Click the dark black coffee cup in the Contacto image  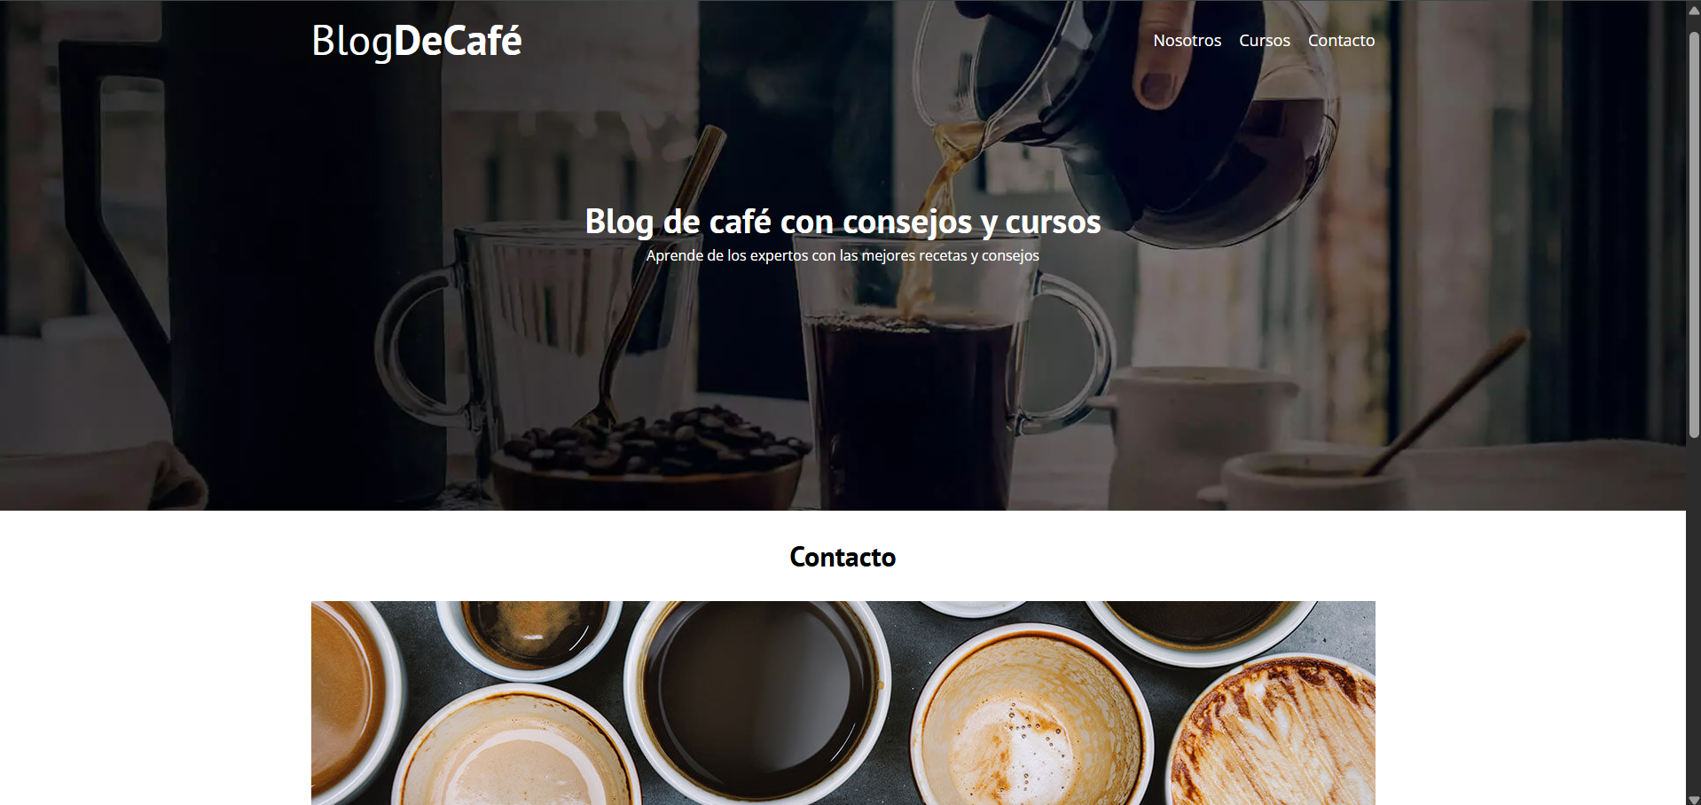(757, 699)
